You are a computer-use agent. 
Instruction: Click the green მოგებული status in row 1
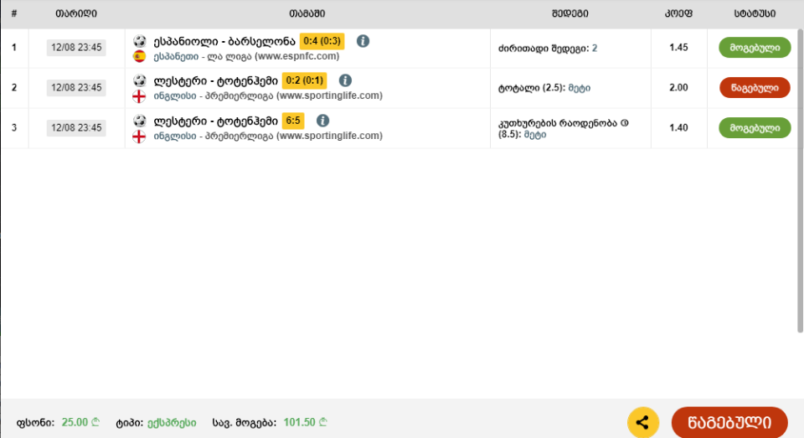(755, 47)
